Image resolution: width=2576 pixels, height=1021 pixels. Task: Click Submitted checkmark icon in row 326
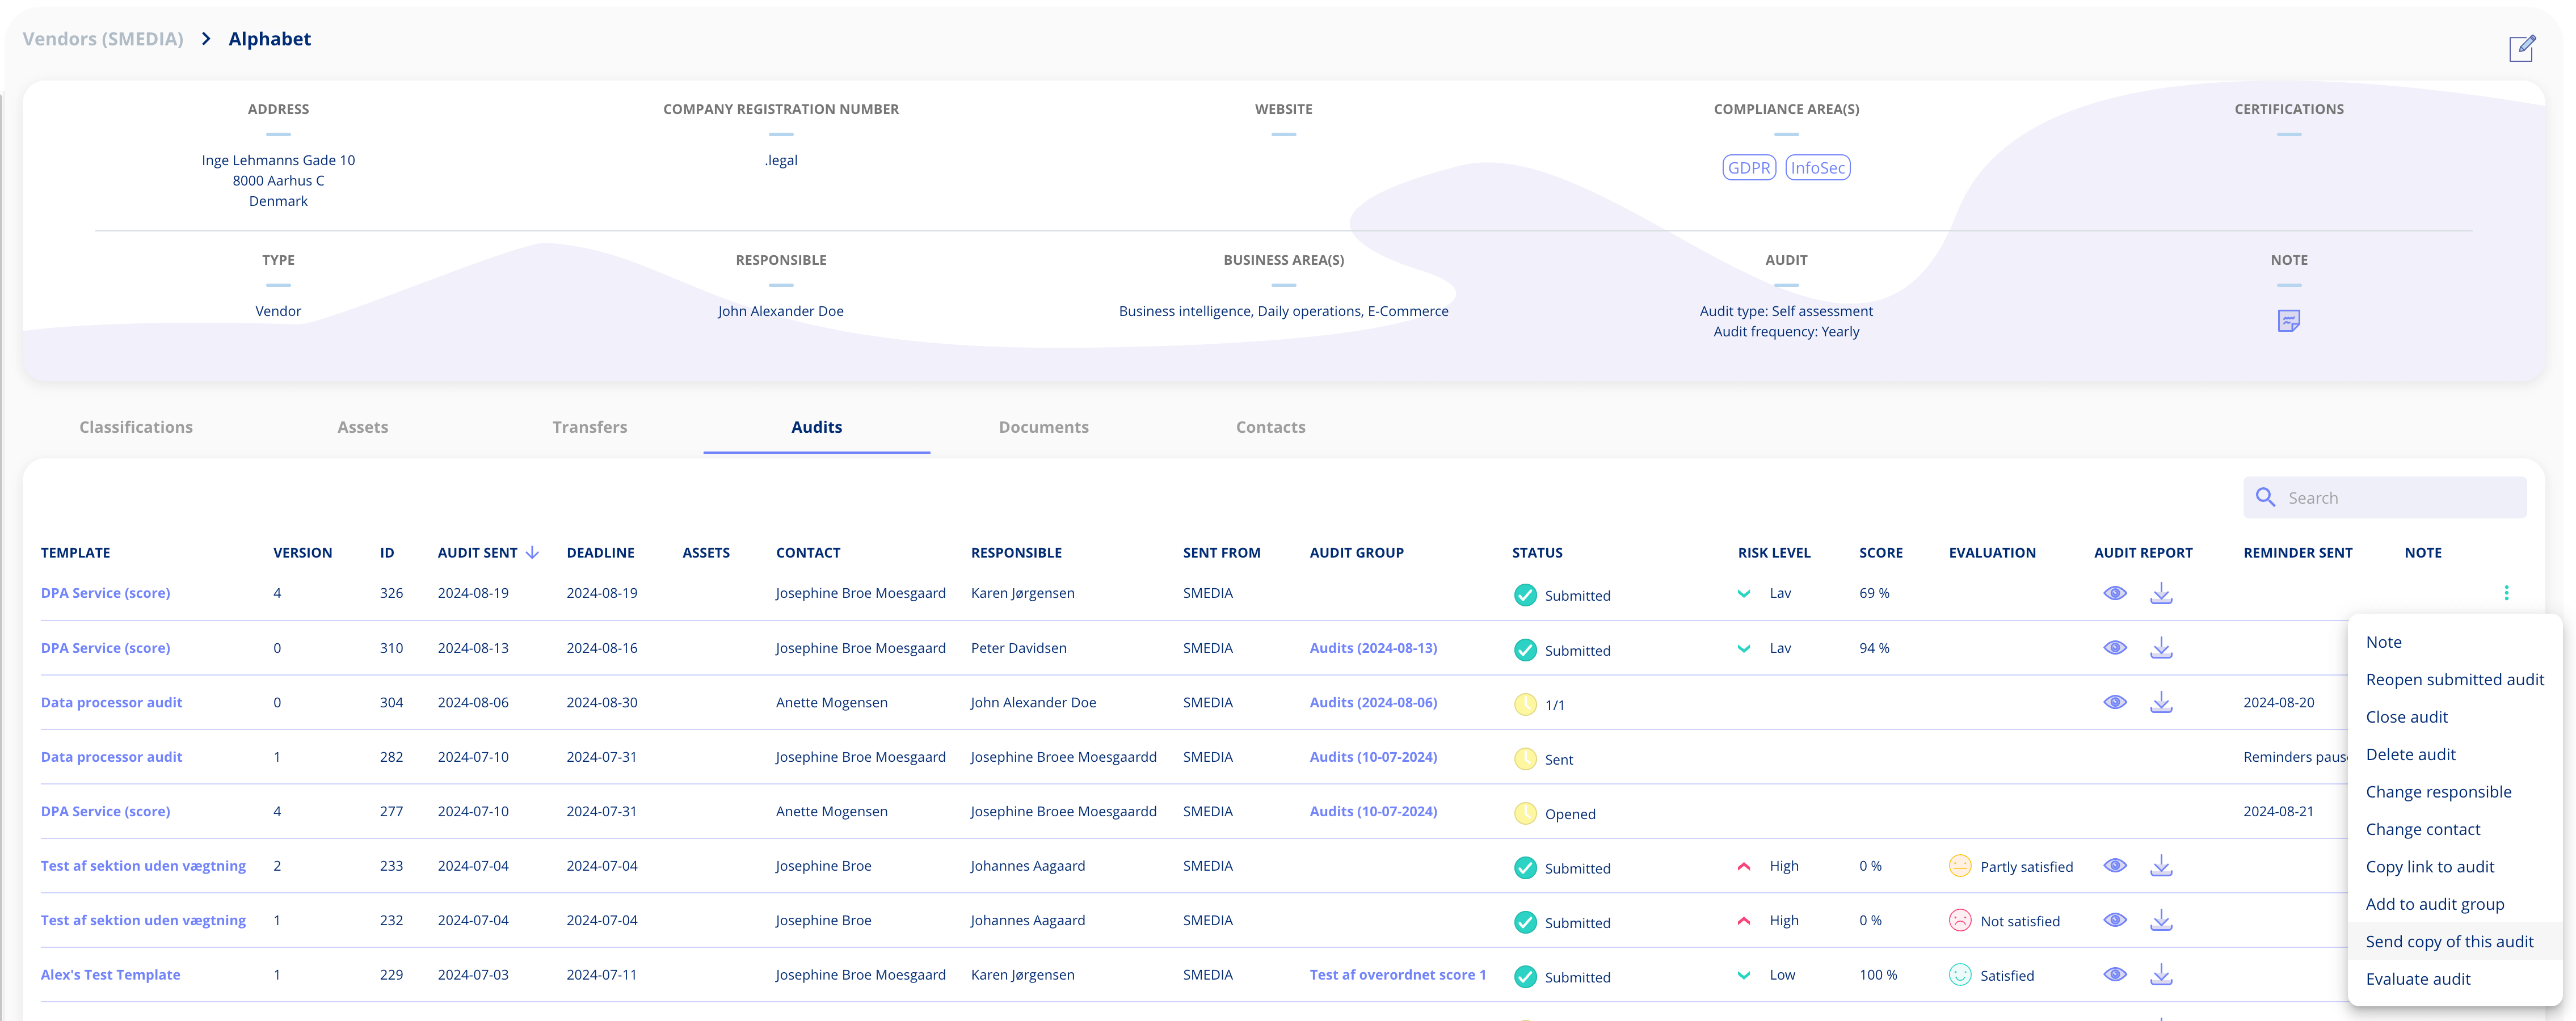[1525, 595]
